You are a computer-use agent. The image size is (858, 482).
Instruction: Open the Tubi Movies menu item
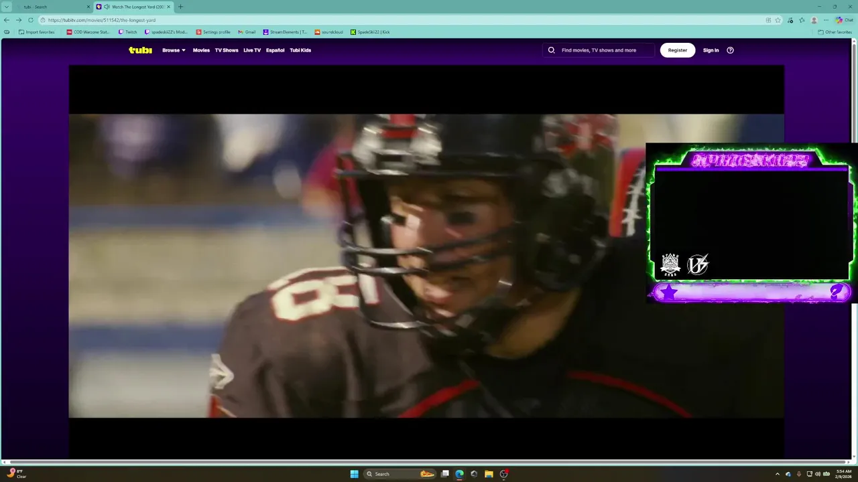(x=201, y=50)
